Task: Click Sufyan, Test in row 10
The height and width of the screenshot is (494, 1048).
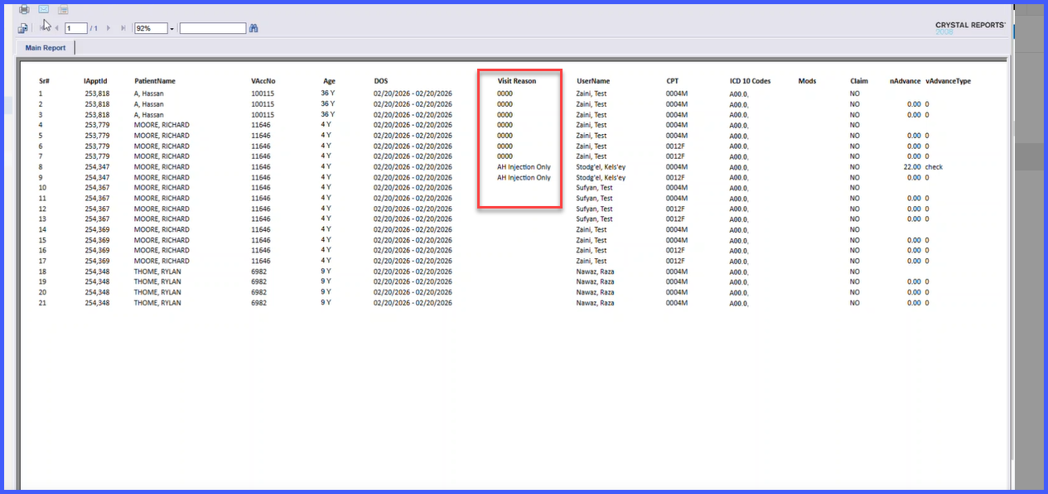Action: pyautogui.click(x=594, y=188)
